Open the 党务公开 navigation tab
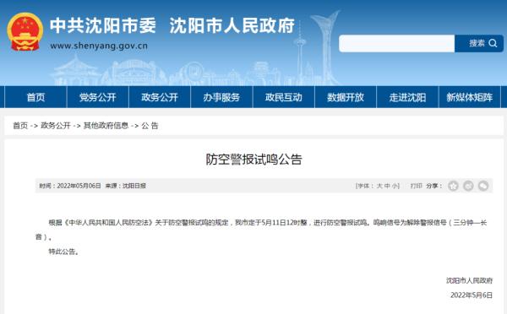507x314 pixels. 98,97
